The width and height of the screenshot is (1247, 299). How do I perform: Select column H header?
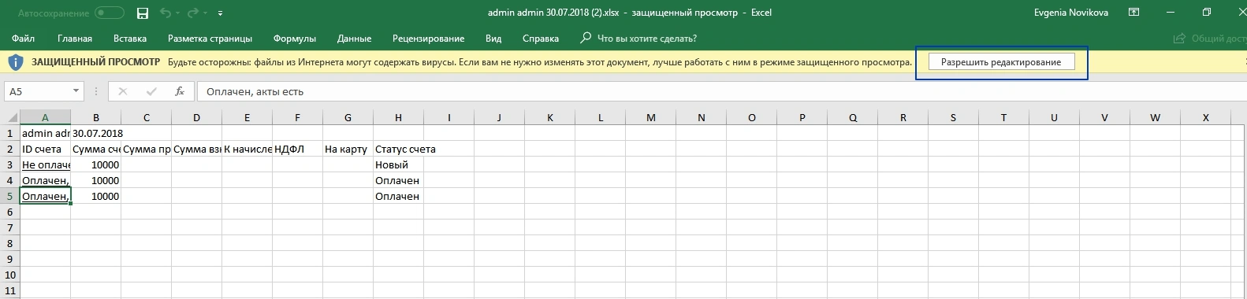[x=398, y=117]
